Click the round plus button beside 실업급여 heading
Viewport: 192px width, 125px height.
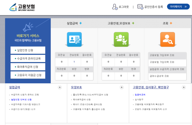point(60,87)
